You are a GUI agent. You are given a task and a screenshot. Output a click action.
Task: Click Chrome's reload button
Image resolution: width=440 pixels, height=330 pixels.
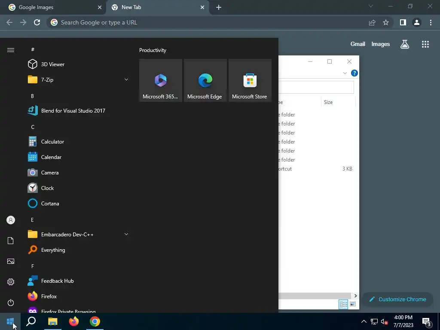point(37,22)
